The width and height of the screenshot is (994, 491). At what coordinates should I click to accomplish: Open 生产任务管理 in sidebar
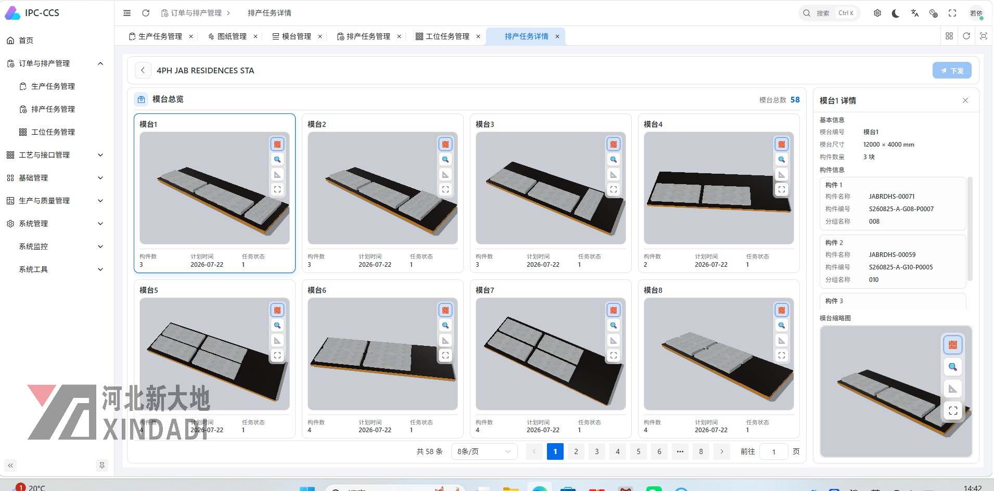coord(53,86)
